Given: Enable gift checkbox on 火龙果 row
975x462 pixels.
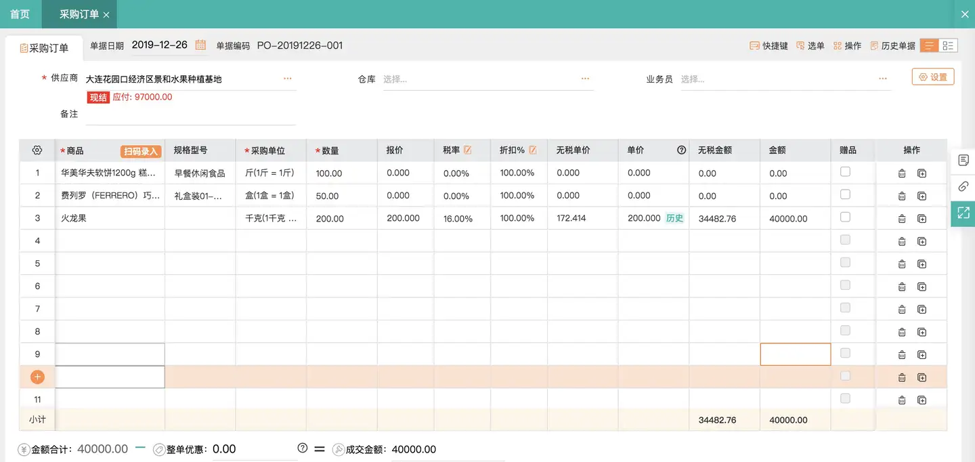Looking at the screenshot, I should coord(845,217).
